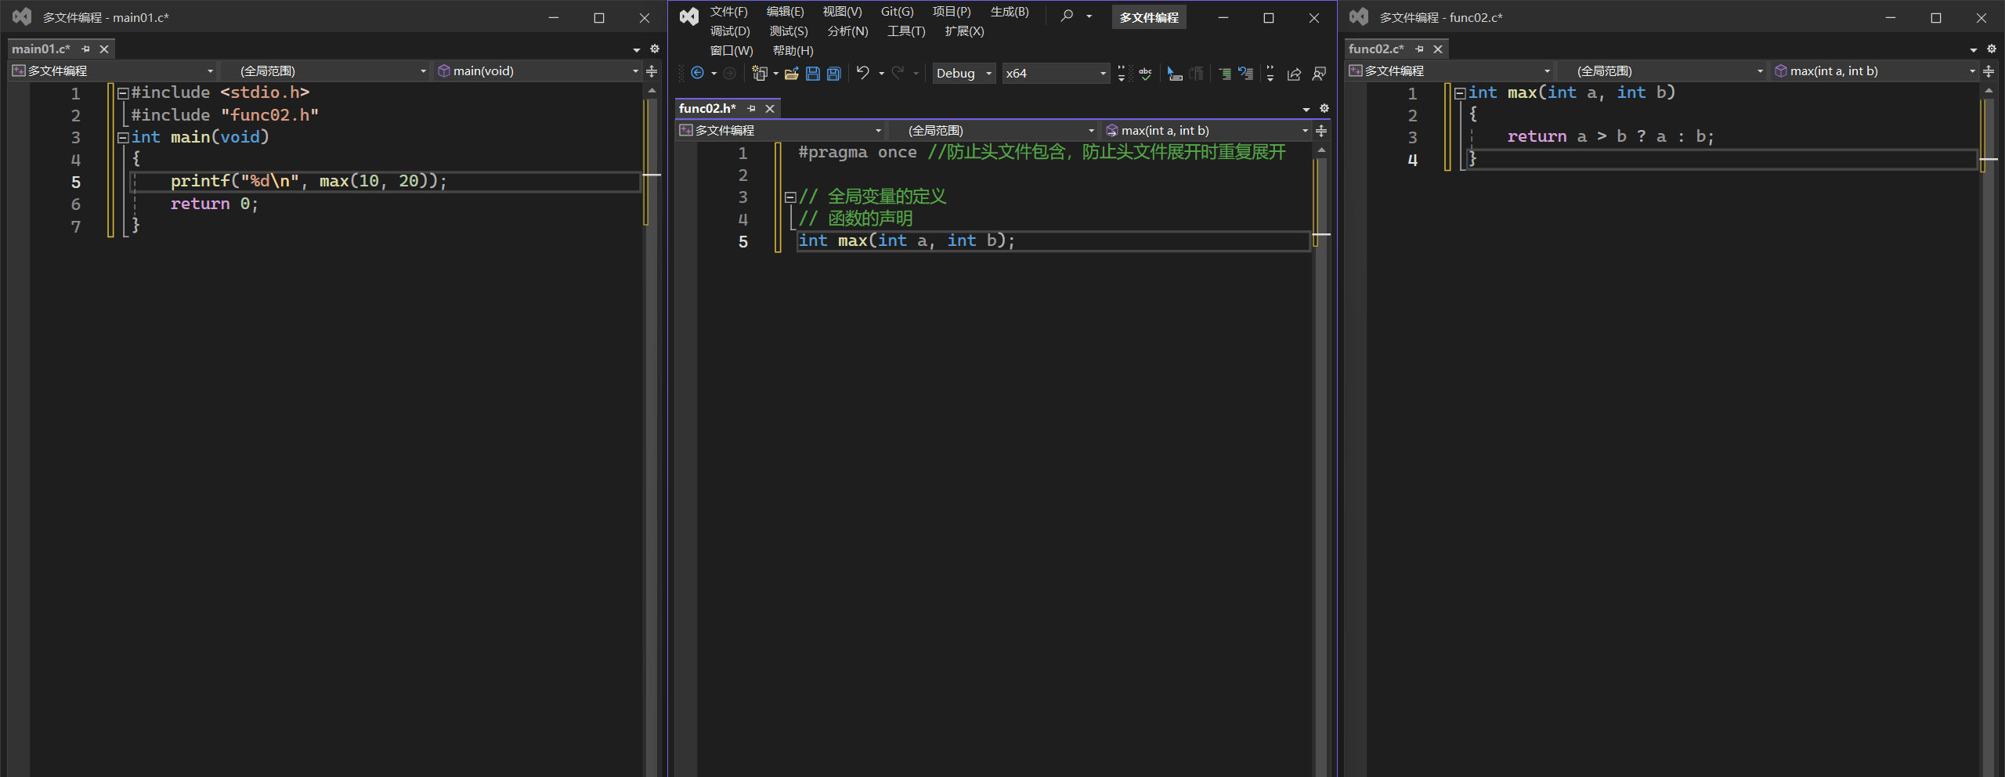The width and height of the screenshot is (2005, 777).
Task: Open the 工具(T) menu item
Action: click(x=905, y=31)
